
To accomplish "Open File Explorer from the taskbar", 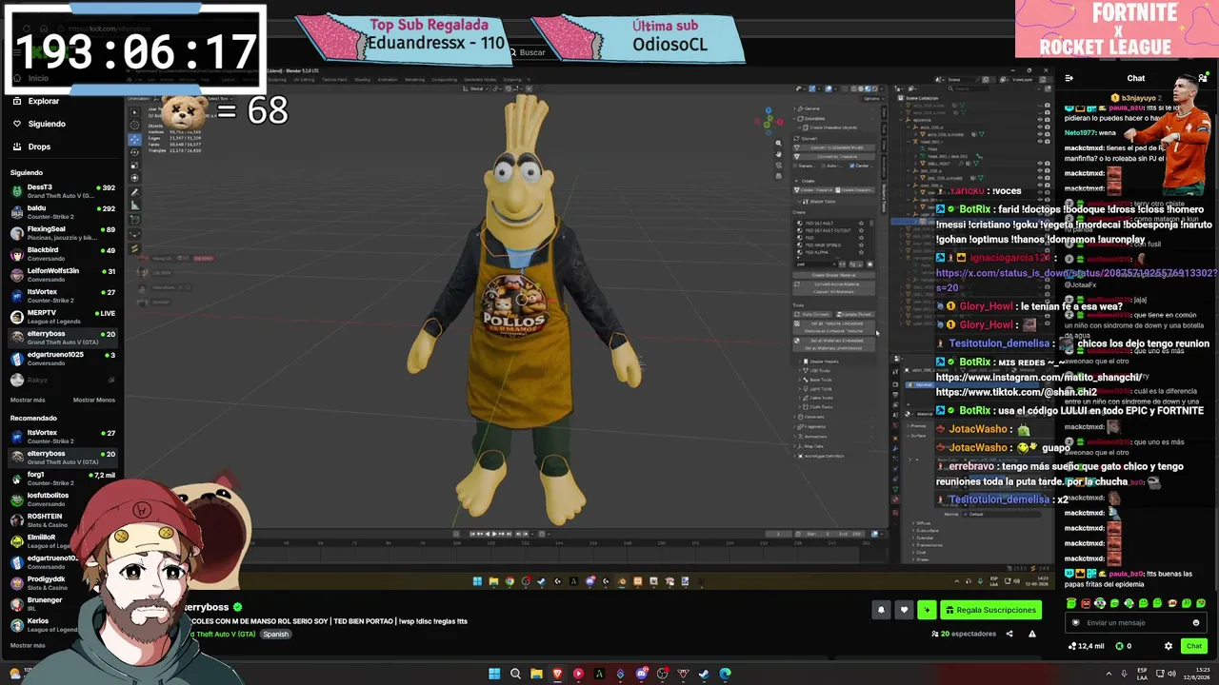I will click(536, 674).
